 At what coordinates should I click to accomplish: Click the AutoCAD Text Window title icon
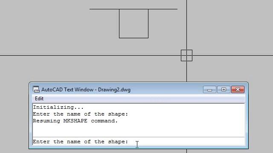pyautogui.click(x=36, y=89)
